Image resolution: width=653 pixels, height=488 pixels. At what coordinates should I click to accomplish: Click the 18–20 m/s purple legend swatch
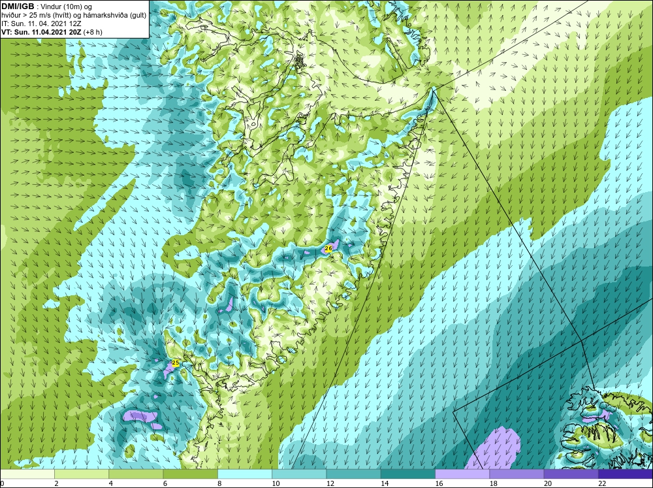click(517, 474)
